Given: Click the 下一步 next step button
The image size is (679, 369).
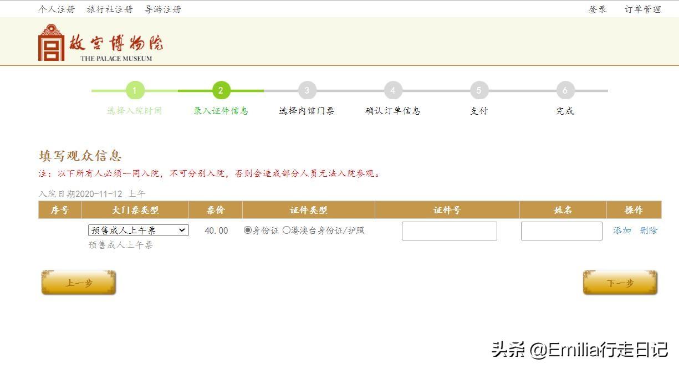Looking at the screenshot, I should 620,282.
